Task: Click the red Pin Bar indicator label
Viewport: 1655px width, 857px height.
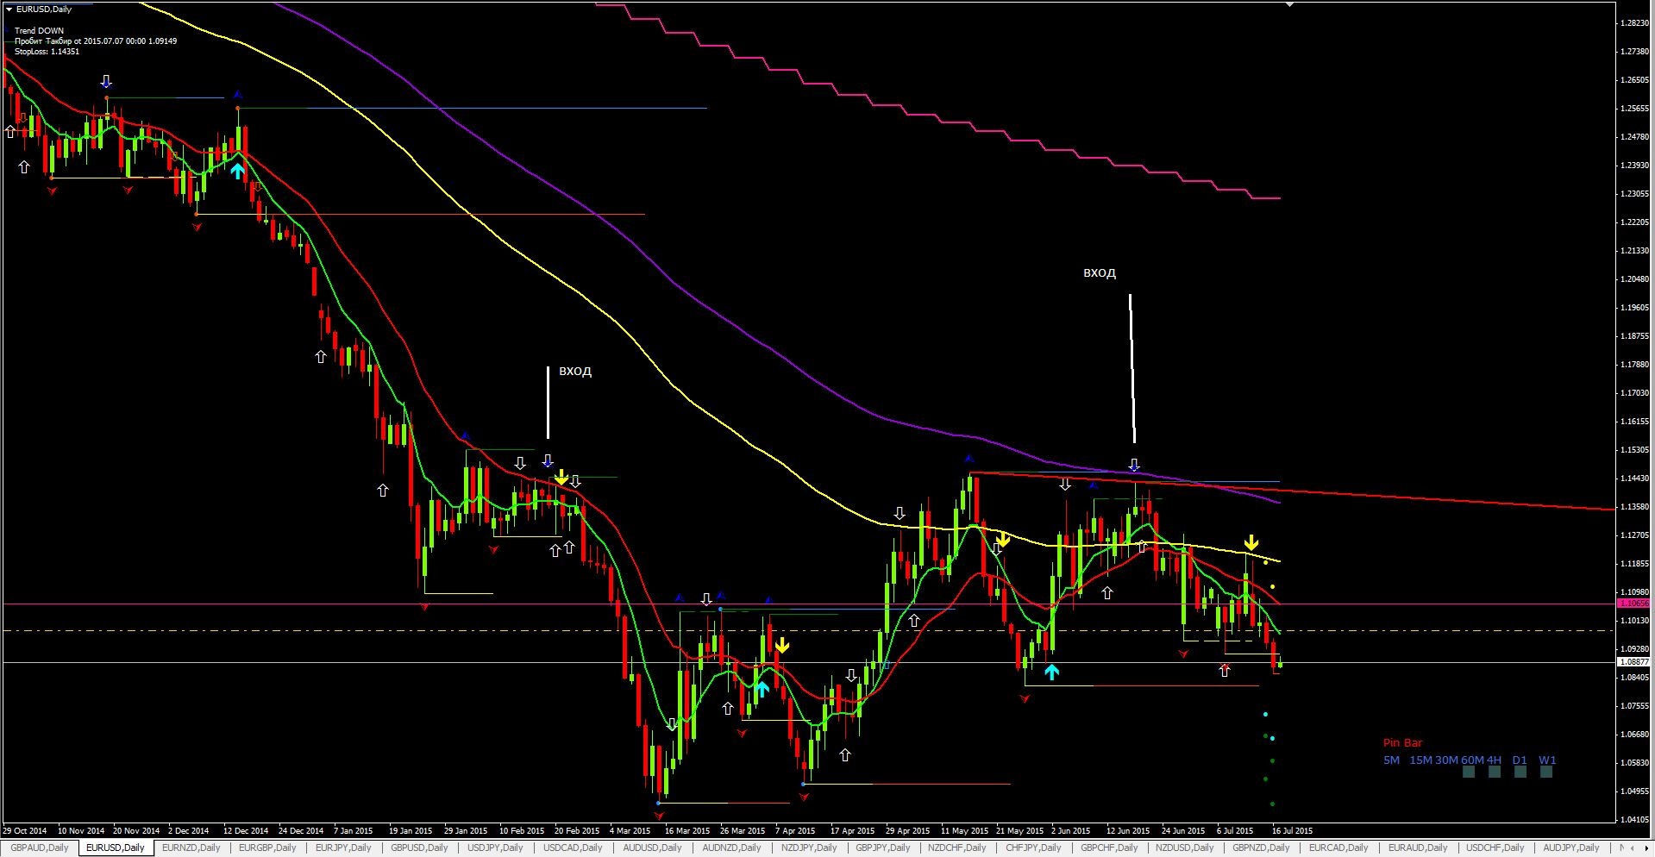Action: tap(1402, 742)
